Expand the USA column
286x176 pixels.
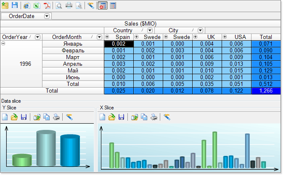click(x=225, y=37)
